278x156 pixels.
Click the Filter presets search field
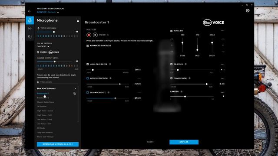[58, 82]
